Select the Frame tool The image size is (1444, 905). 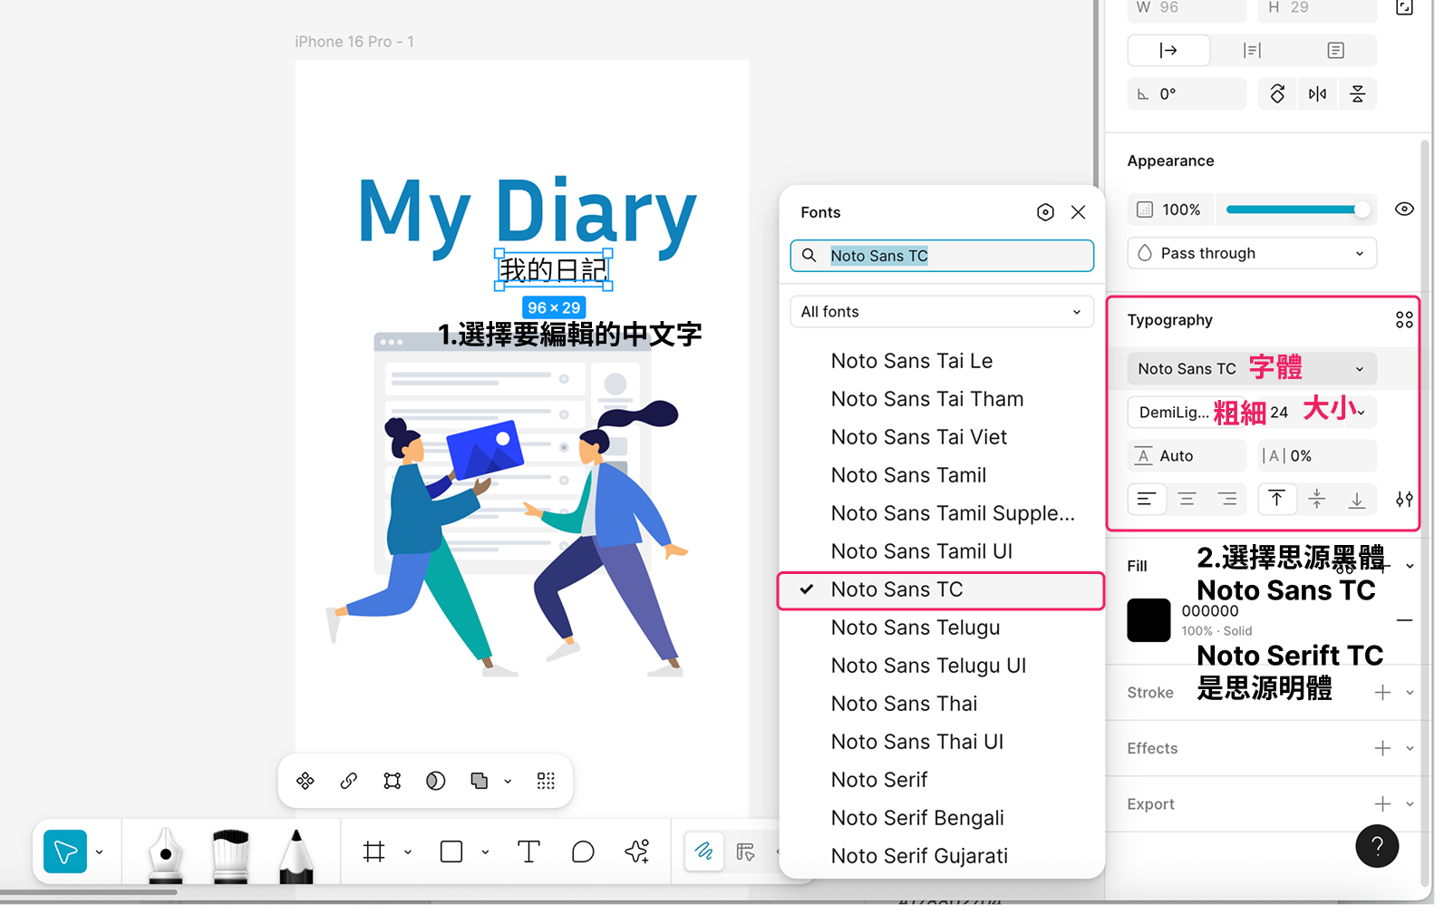tap(373, 851)
